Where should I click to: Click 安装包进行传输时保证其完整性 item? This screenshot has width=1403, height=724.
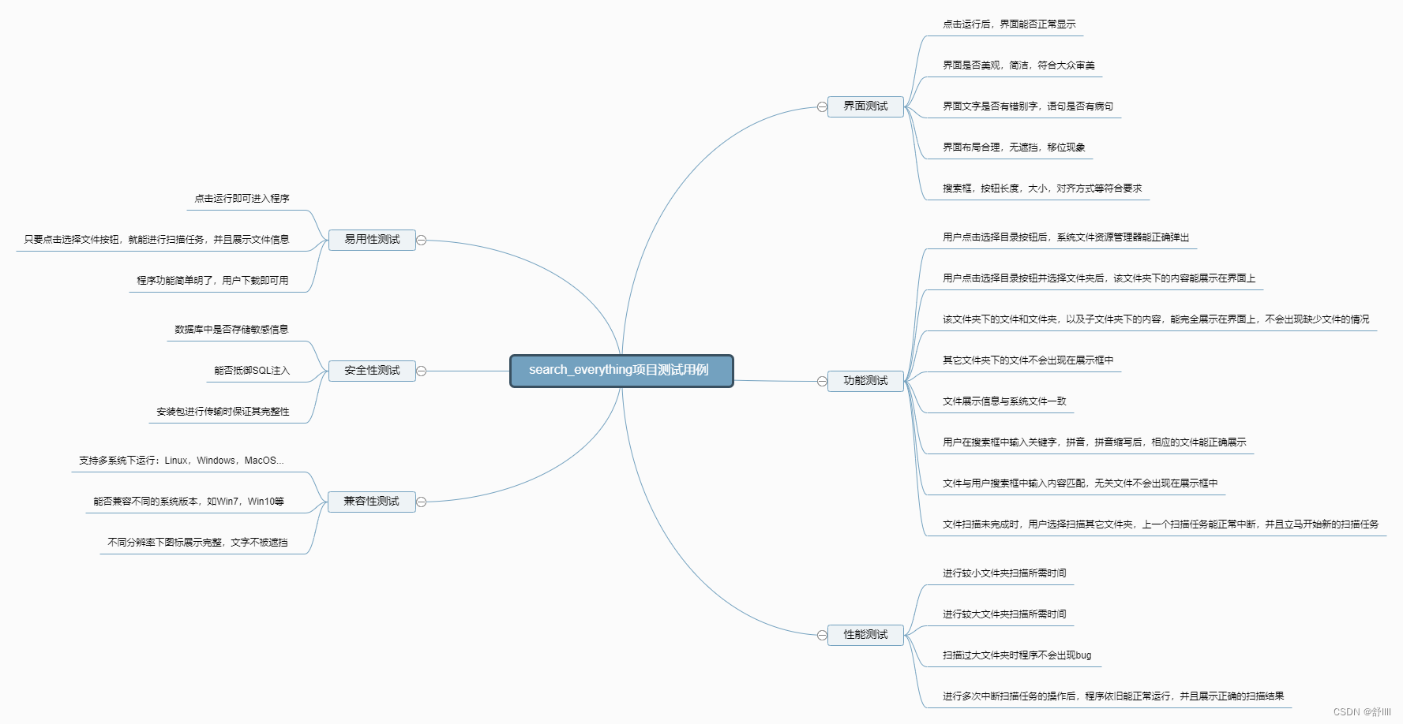pos(223,412)
